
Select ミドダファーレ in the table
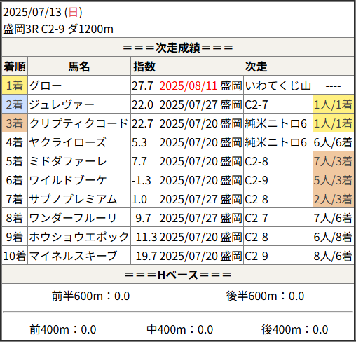(68, 161)
